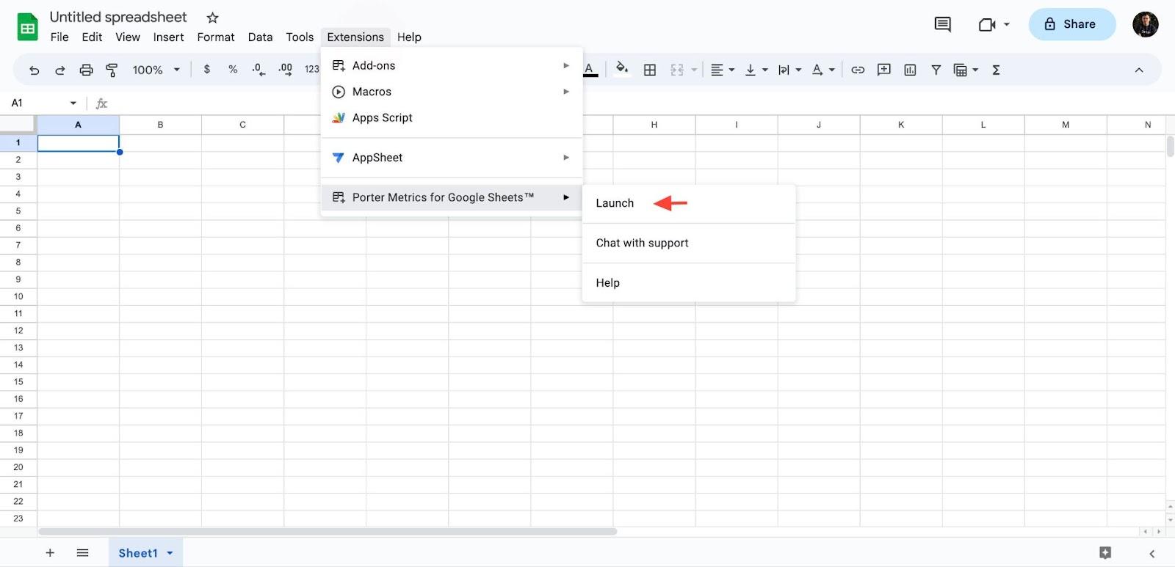The image size is (1175, 567).
Task: Open functions sigma icon
Action: [x=996, y=70]
